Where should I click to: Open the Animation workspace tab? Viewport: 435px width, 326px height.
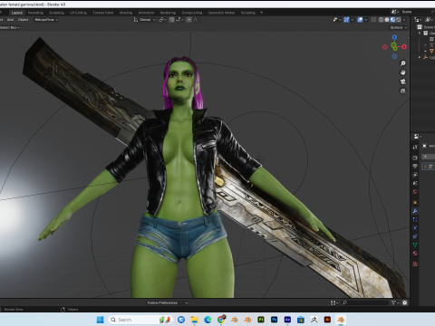[x=146, y=13]
